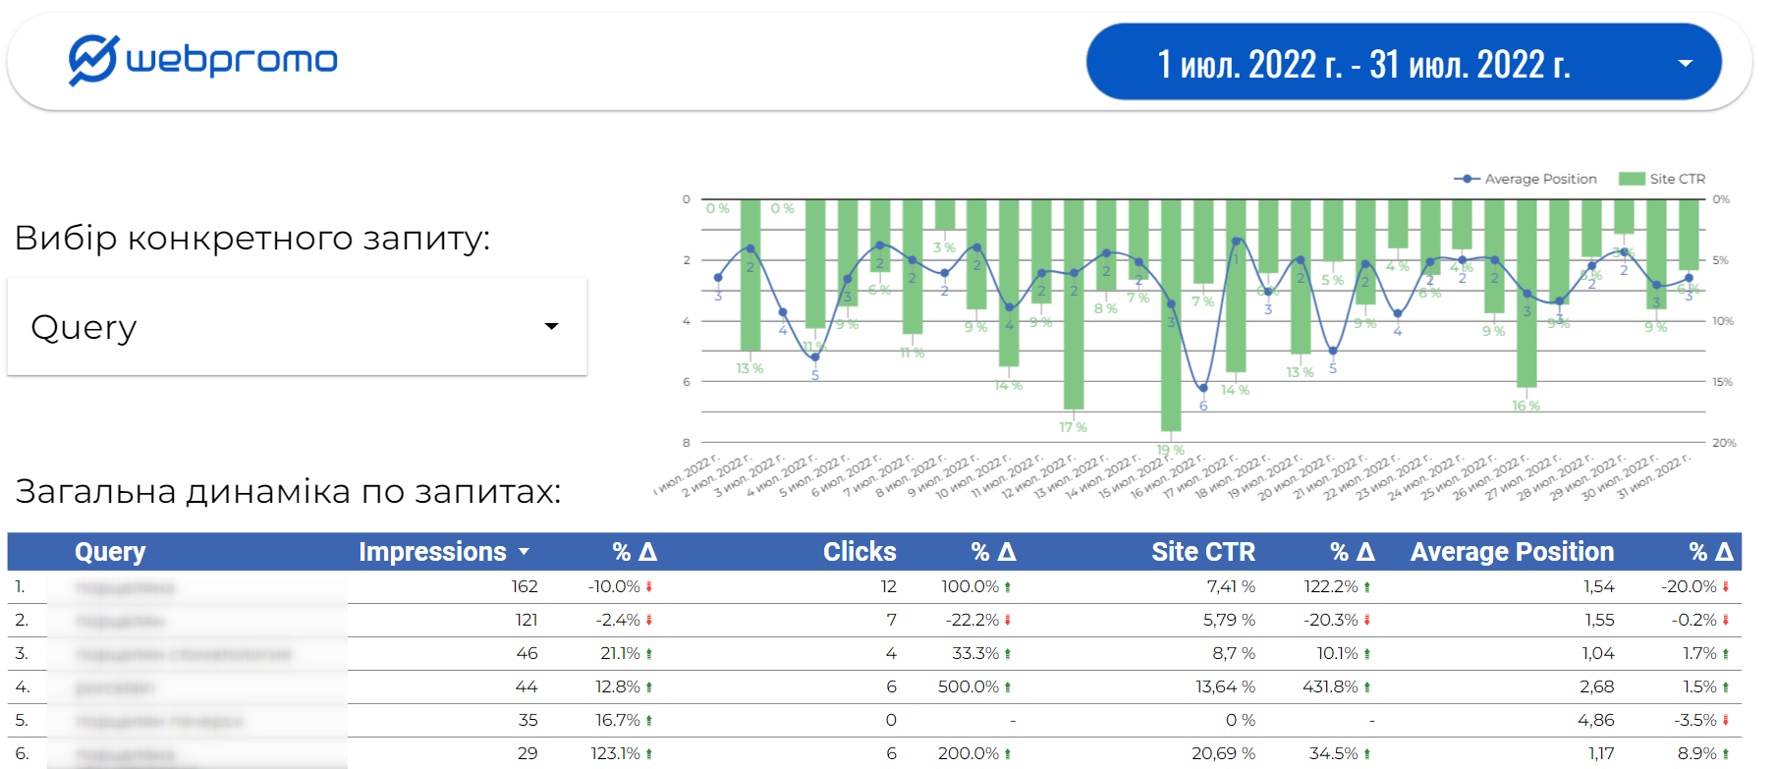Image resolution: width=1776 pixels, height=769 pixels.
Task: Click the red down arrow beside -20.0%
Action: 1726,587
